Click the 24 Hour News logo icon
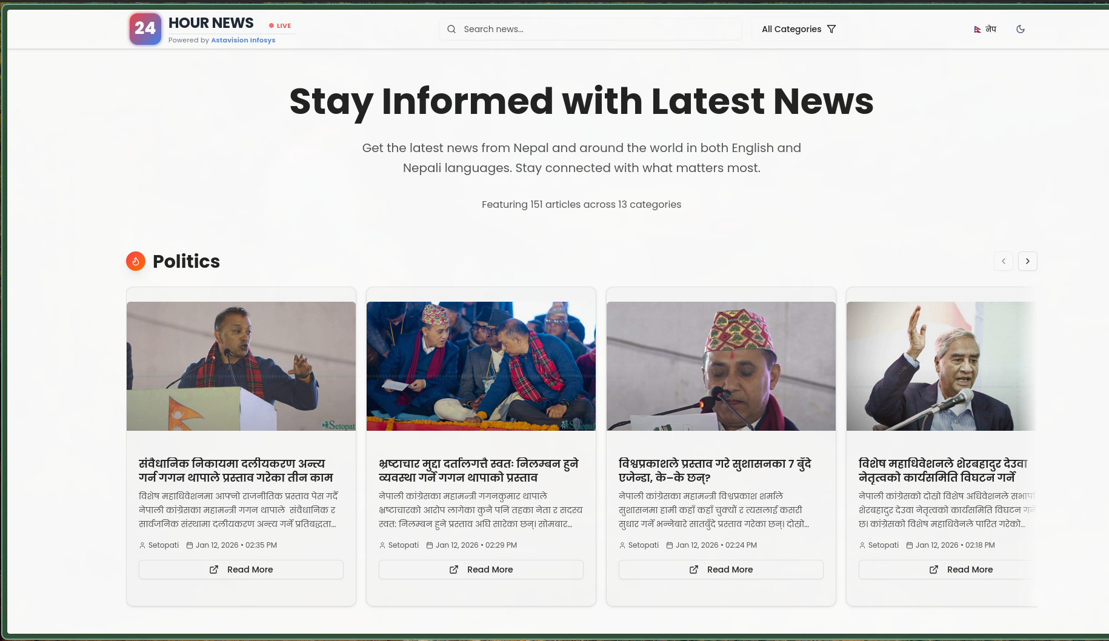 point(145,28)
